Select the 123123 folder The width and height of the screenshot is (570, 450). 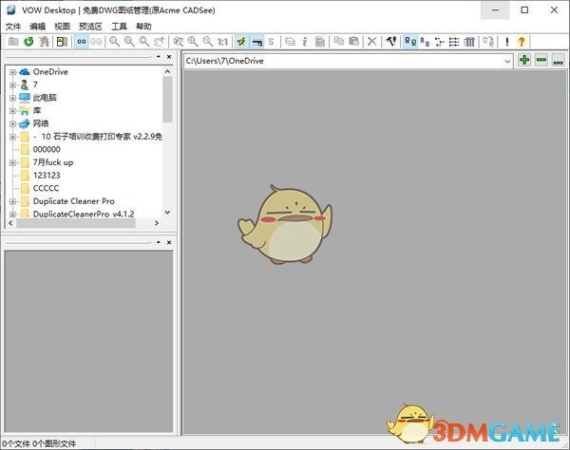click(x=47, y=176)
